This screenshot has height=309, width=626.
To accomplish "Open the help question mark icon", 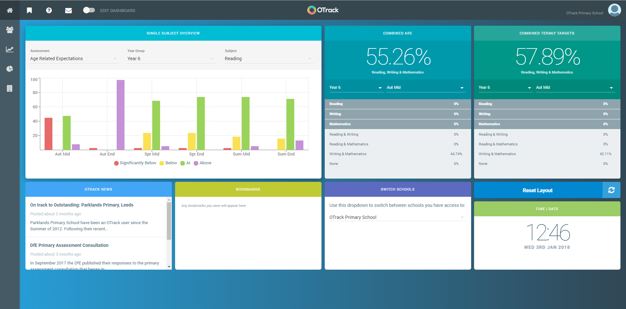I will coord(49,10).
